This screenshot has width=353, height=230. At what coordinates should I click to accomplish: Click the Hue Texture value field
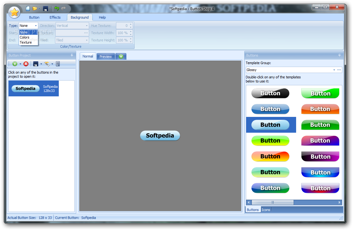point(123,26)
